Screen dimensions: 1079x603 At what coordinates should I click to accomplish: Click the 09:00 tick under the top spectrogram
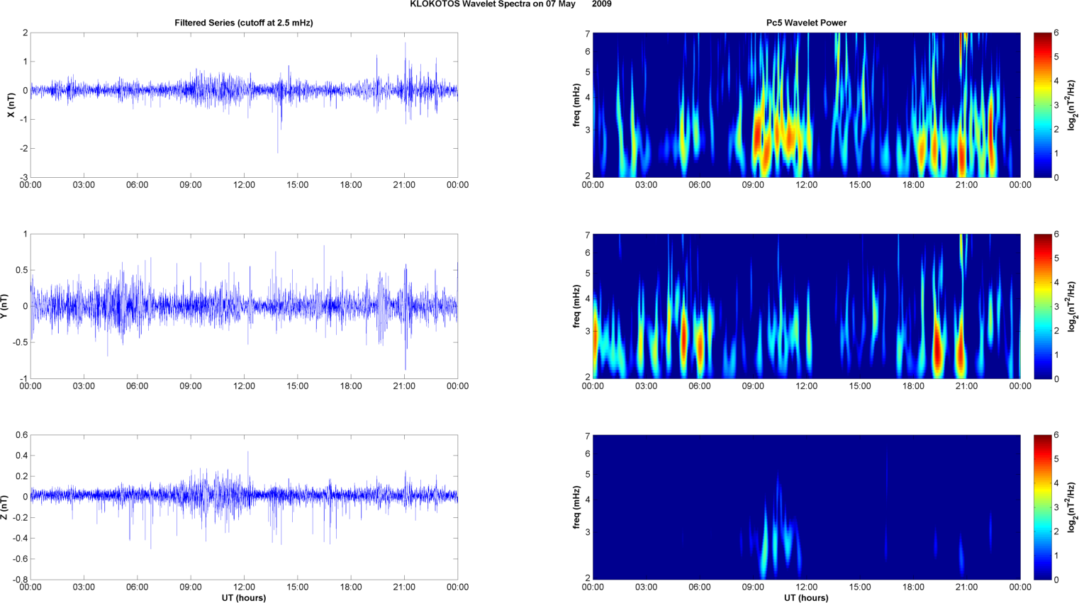[x=753, y=185]
